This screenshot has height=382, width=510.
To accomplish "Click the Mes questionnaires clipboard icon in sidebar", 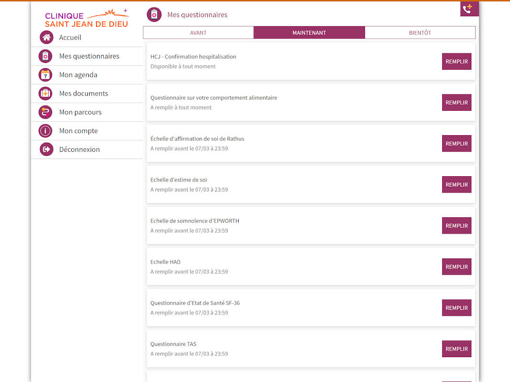I will pos(45,56).
